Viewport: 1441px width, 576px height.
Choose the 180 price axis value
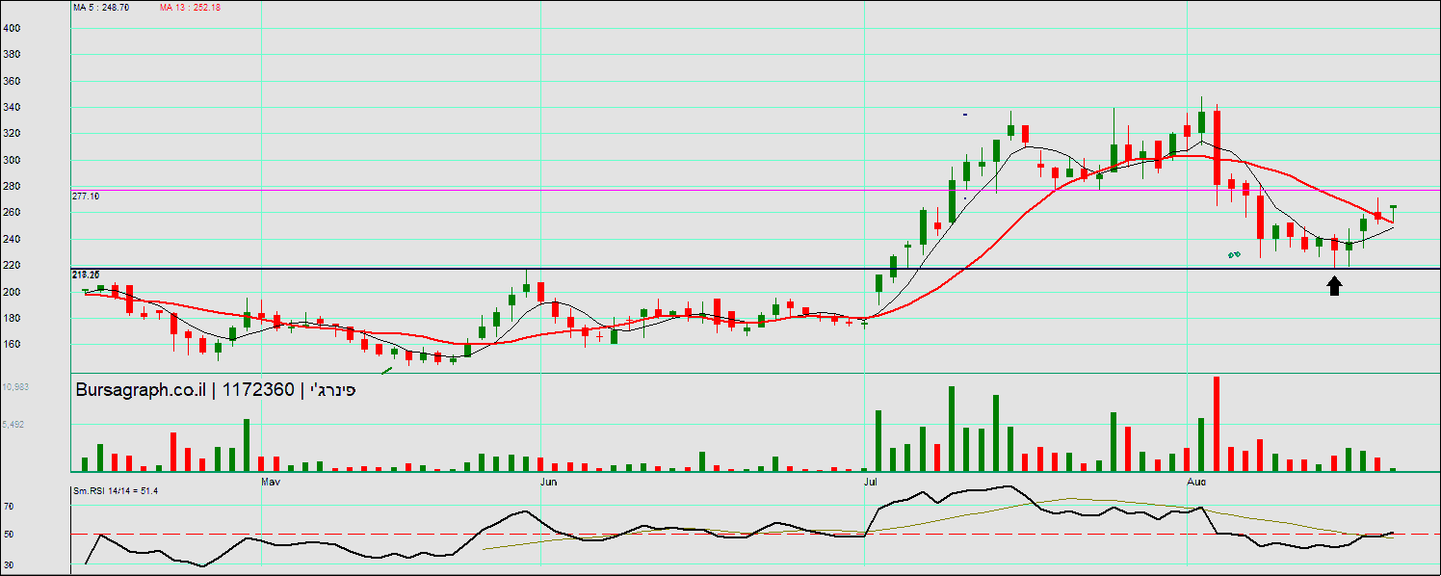(x=13, y=318)
